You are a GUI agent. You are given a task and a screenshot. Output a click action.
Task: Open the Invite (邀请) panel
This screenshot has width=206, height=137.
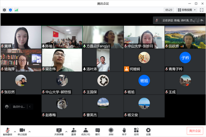coord(73,131)
